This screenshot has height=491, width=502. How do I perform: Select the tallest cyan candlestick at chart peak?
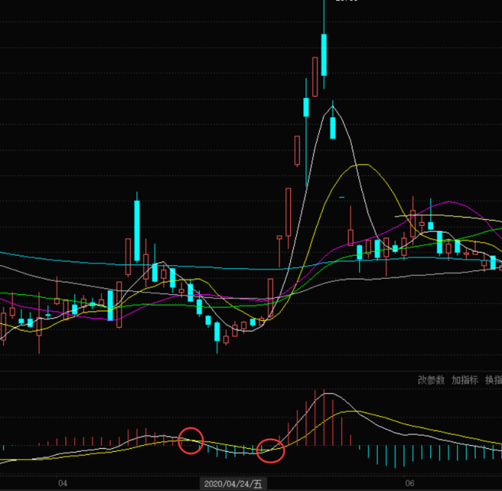324,54
